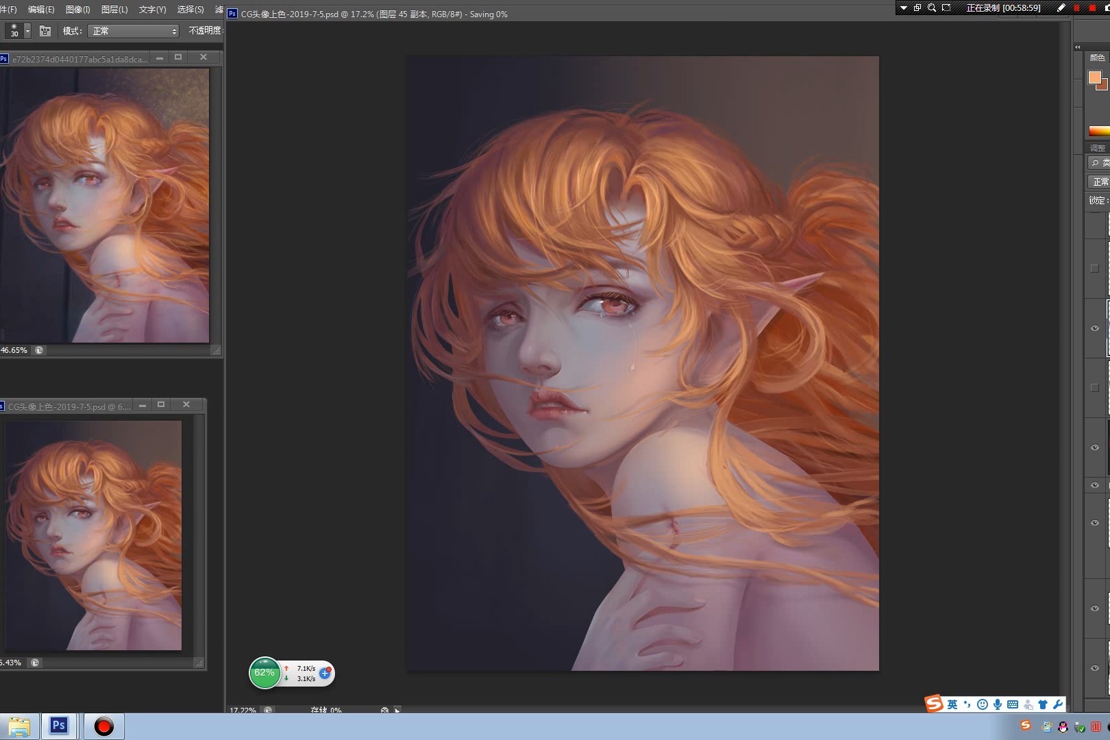Click the recorder magnifier zoom icon
The width and height of the screenshot is (1110, 740).
pos(932,8)
